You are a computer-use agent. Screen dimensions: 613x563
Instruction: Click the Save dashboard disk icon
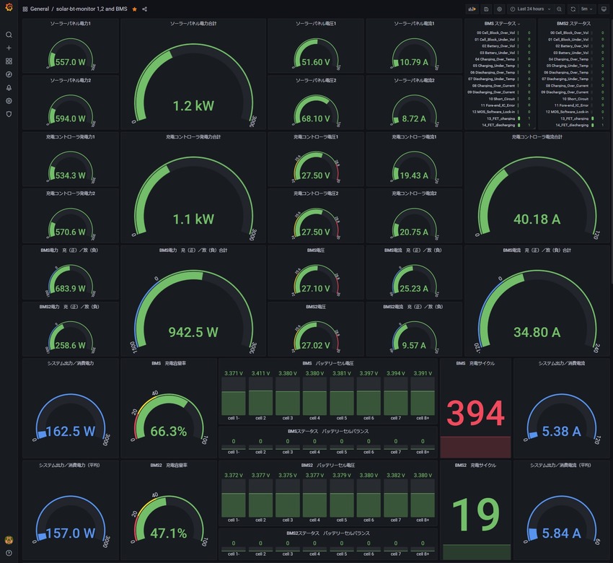click(x=486, y=9)
